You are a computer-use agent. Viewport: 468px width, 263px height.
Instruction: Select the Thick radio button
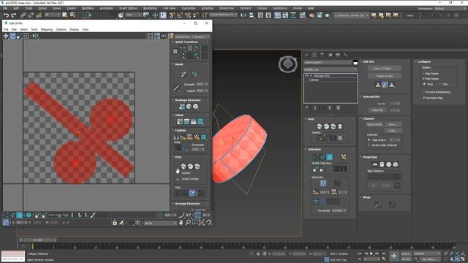(x=424, y=85)
